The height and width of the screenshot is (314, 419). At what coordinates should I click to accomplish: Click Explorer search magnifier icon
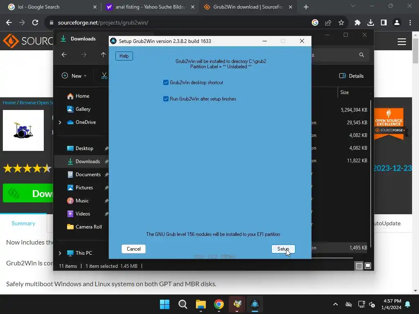[x=362, y=55]
